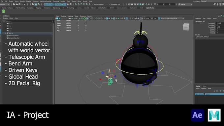Image resolution: width=224 pixels, height=126 pixels.
Task: Open the Channels menu in Channel Box
Action: coord(198,19)
